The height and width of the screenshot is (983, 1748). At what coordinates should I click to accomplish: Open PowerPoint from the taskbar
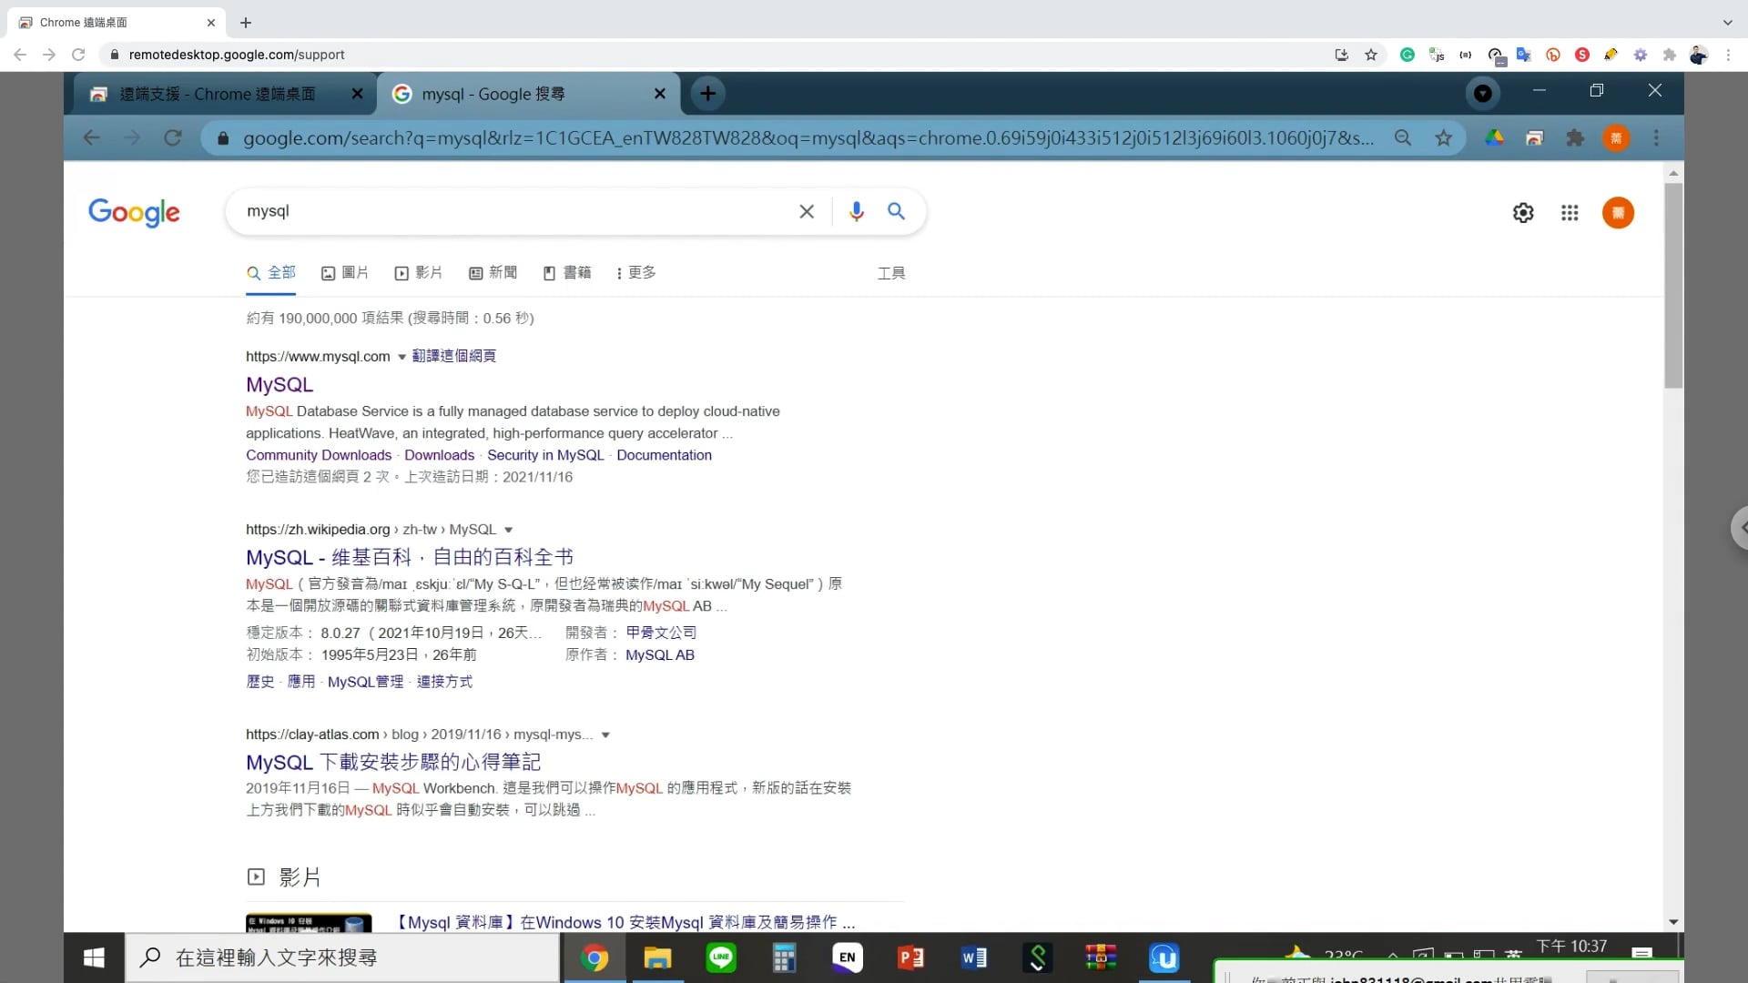910,958
